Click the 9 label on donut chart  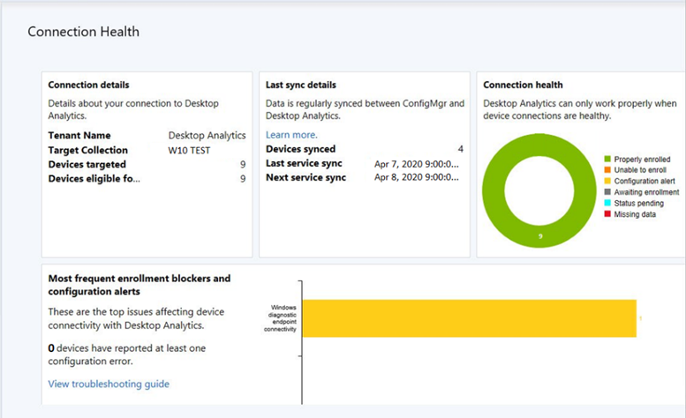pyautogui.click(x=540, y=236)
